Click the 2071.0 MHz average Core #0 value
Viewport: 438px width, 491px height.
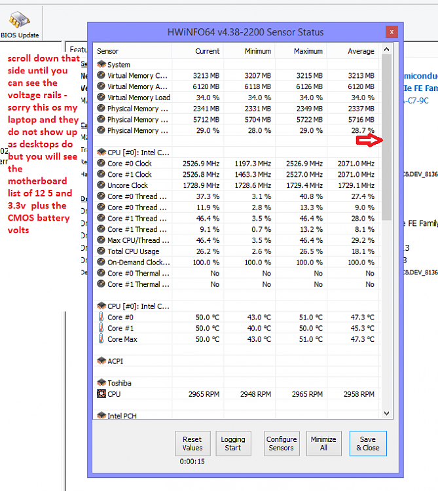[356, 164]
